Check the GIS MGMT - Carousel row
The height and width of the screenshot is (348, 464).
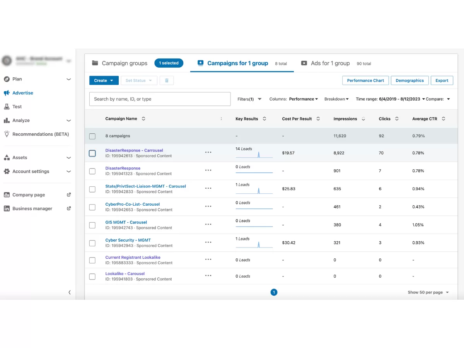[92, 225]
